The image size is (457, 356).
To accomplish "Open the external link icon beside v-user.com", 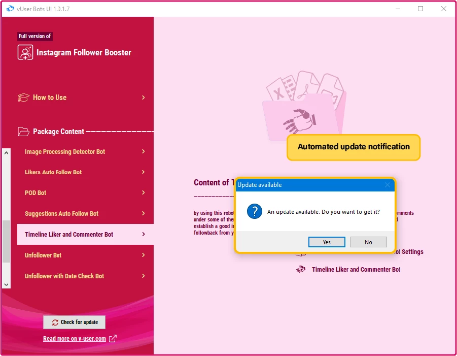I will (113, 339).
